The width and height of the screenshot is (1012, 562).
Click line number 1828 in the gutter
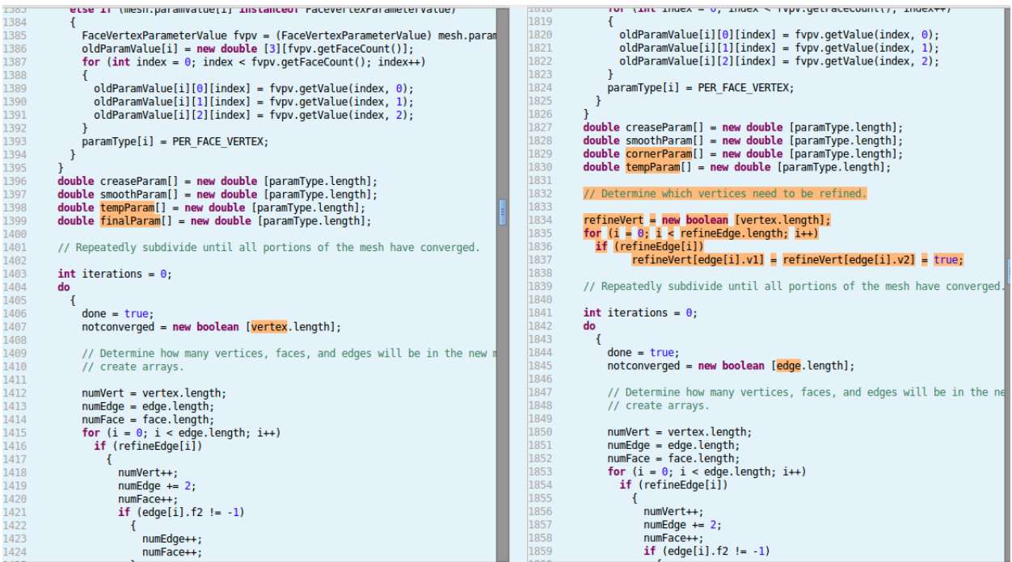click(x=540, y=140)
